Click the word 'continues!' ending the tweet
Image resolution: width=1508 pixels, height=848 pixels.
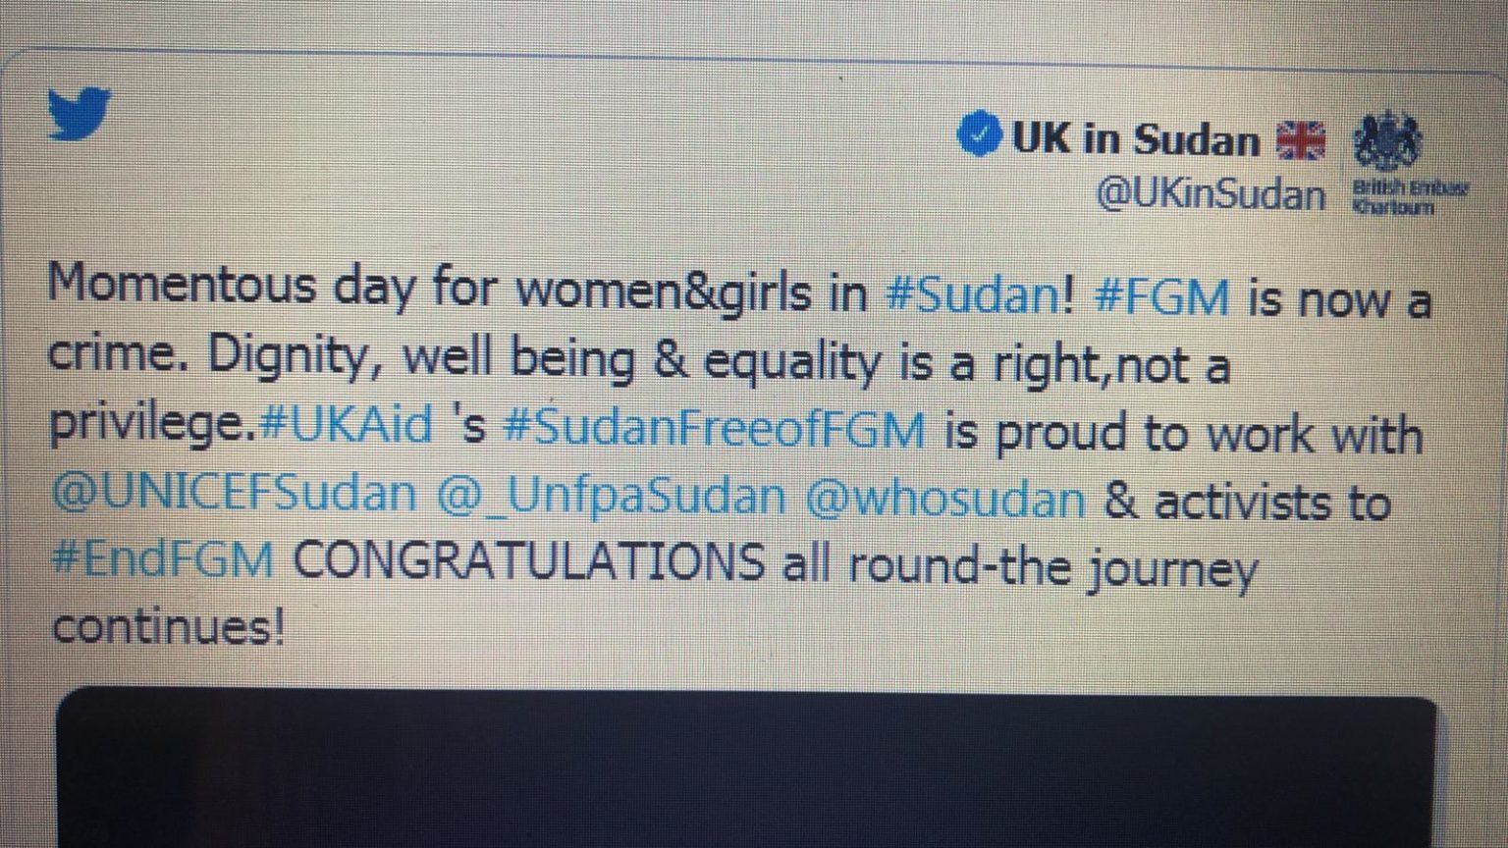click(x=168, y=625)
